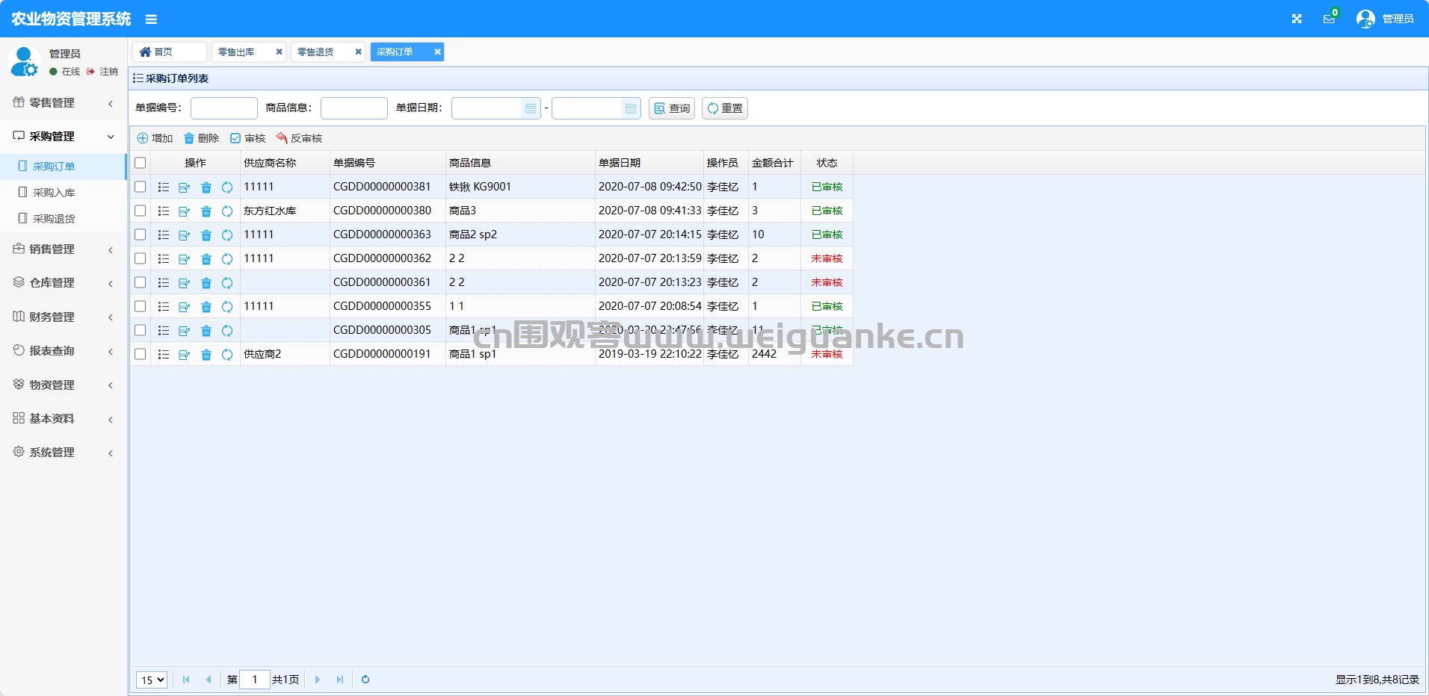Viewport: 1429px width, 696px height.
Task: Open the calendar picker for start date
Action: (x=531, y=109)
